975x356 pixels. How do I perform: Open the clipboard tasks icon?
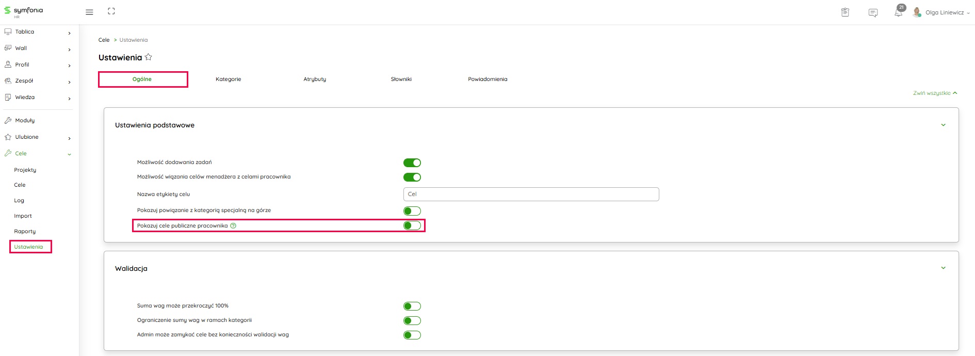coord(845,12)
